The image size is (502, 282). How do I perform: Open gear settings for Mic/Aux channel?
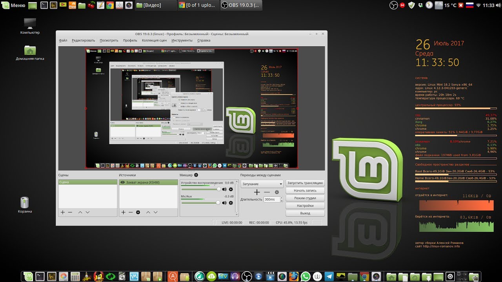click(231, 202)
